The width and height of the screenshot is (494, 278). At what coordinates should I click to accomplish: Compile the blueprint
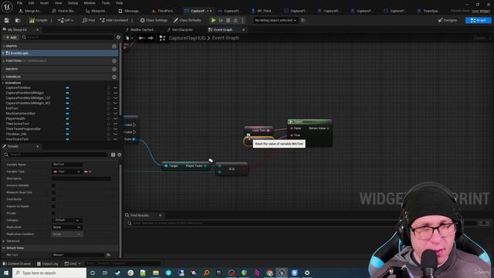click(38, 20)
